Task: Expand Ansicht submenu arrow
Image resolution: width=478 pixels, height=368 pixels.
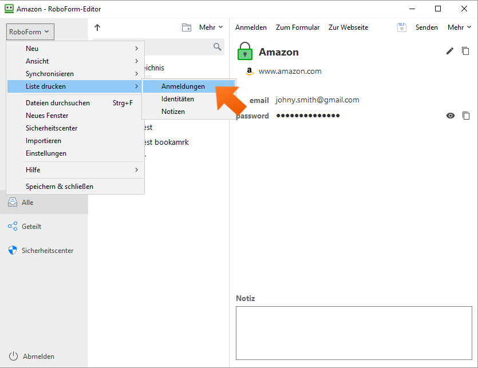Action: (x=137, y=61)
